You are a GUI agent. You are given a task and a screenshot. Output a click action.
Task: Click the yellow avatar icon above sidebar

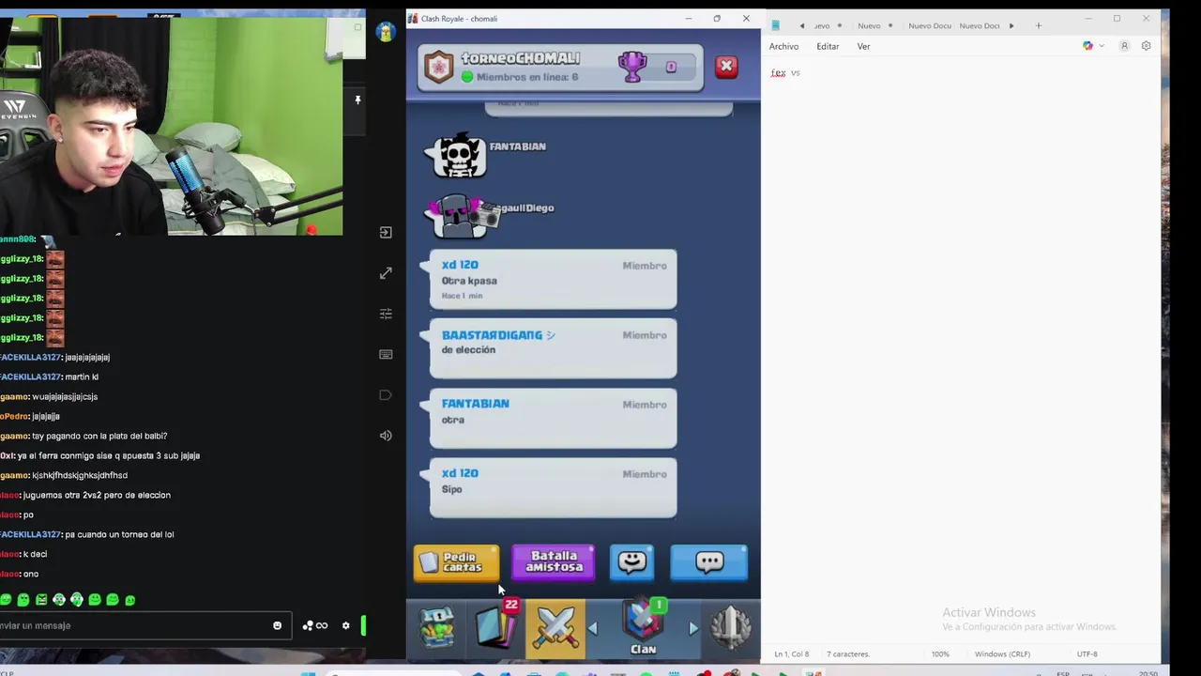(x=385, y=32)
